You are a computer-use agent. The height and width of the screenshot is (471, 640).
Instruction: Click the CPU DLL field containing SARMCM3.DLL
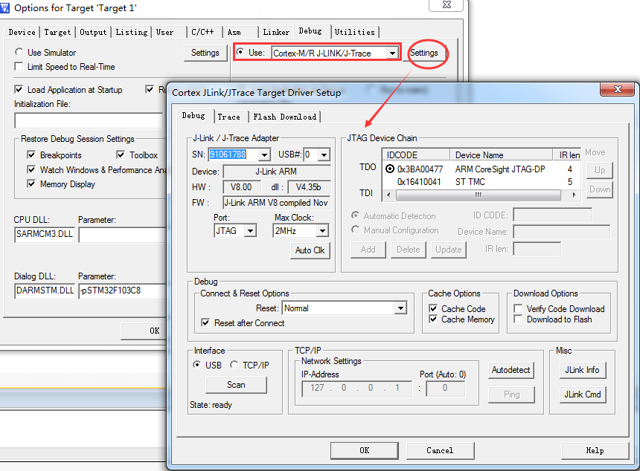[45, 234]
